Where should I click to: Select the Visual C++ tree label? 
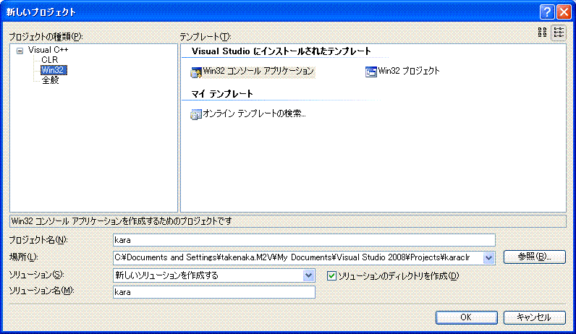(x=48, y=50)
